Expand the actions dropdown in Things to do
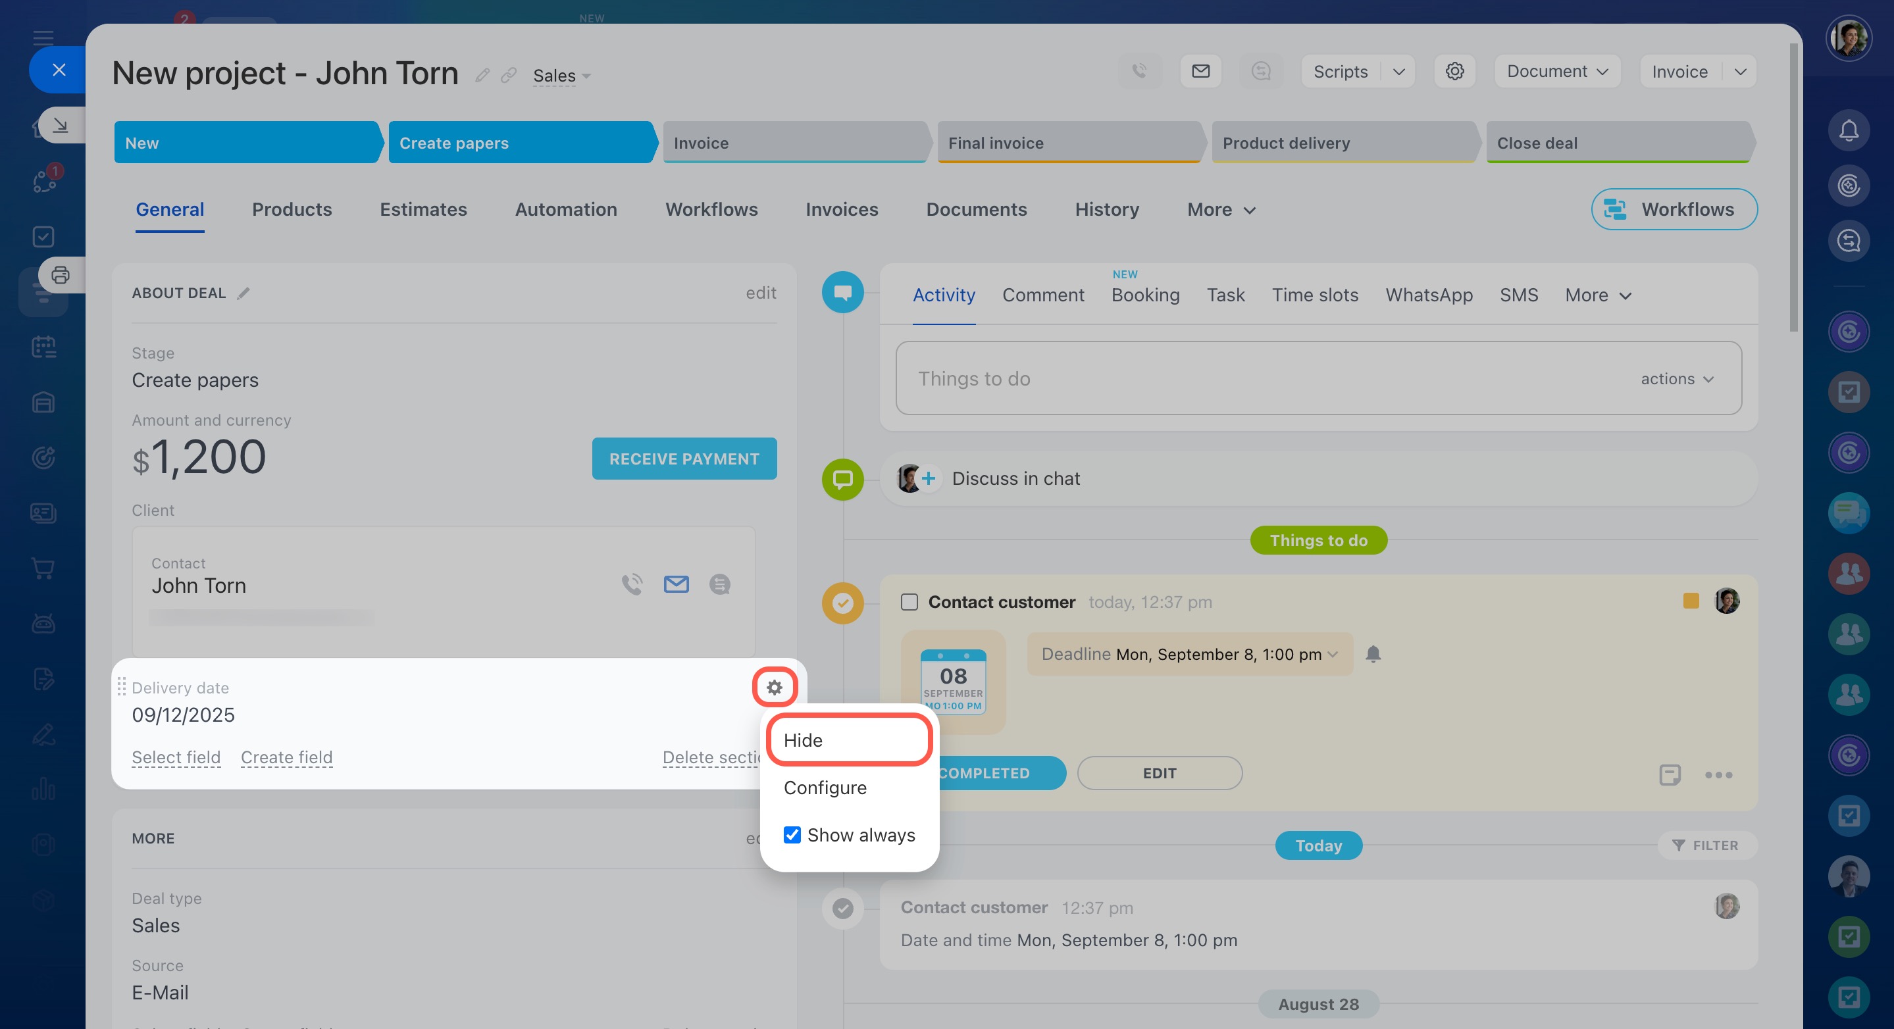This screenshot has height=1029, width=1894. [x=1676, y=378]
